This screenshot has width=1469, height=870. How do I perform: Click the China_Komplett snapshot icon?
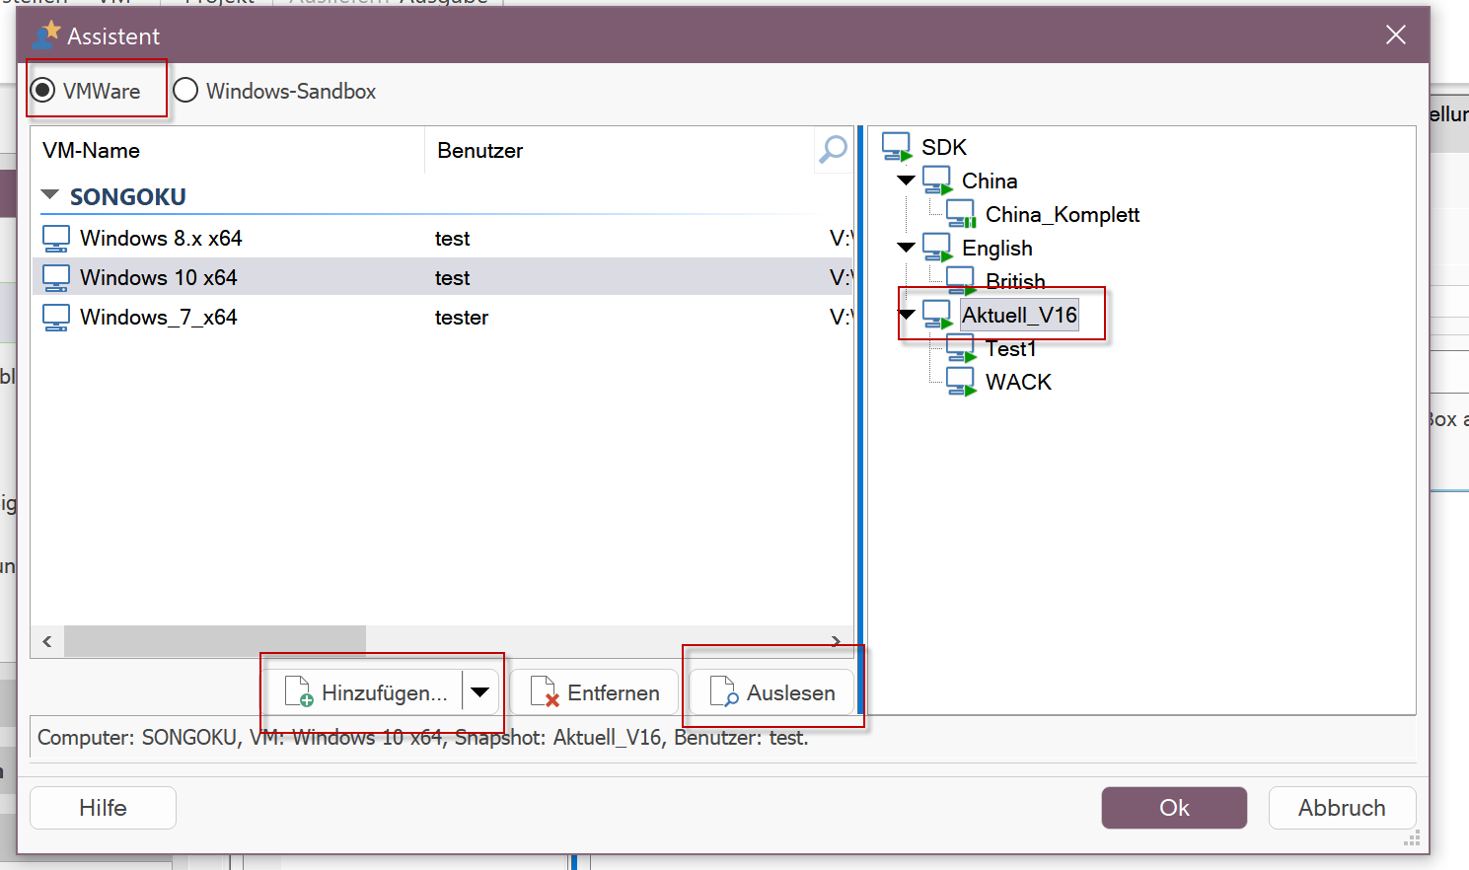(x=961, y=214)
